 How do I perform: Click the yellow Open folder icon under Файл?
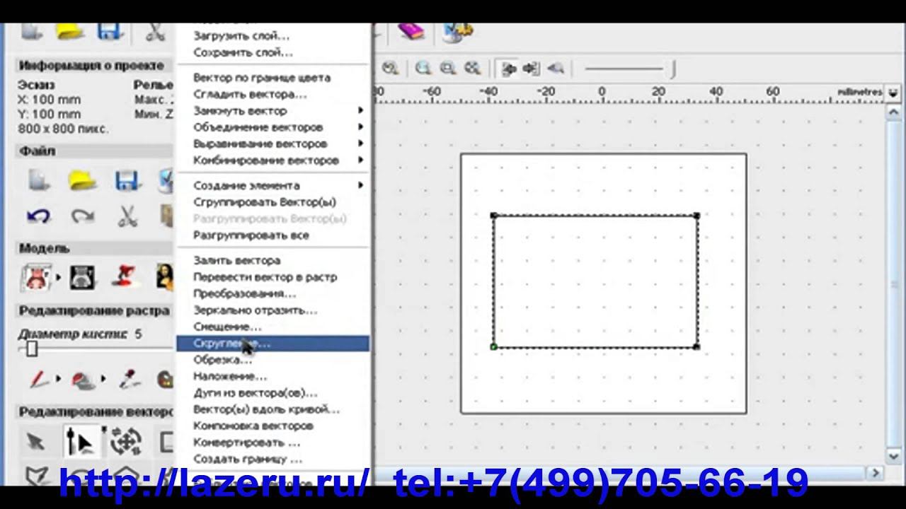coord(83,181)
